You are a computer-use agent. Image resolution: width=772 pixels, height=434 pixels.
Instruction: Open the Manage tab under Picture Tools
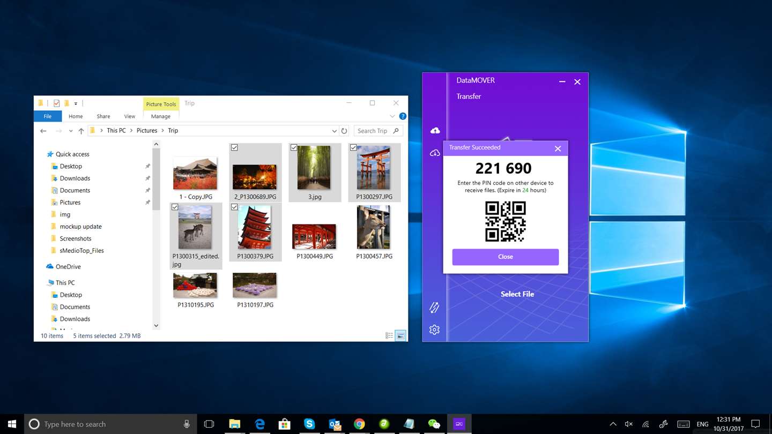161,116
